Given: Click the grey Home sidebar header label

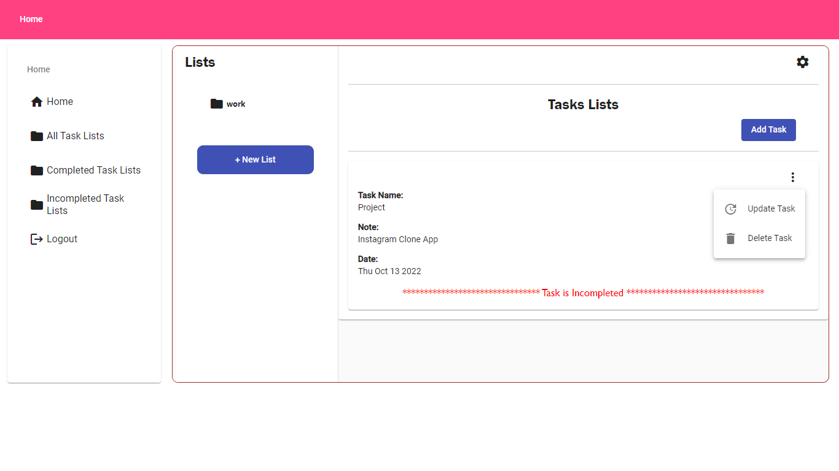Looking at the screenshot, I should pyautogui.click(x=39, y=69).
